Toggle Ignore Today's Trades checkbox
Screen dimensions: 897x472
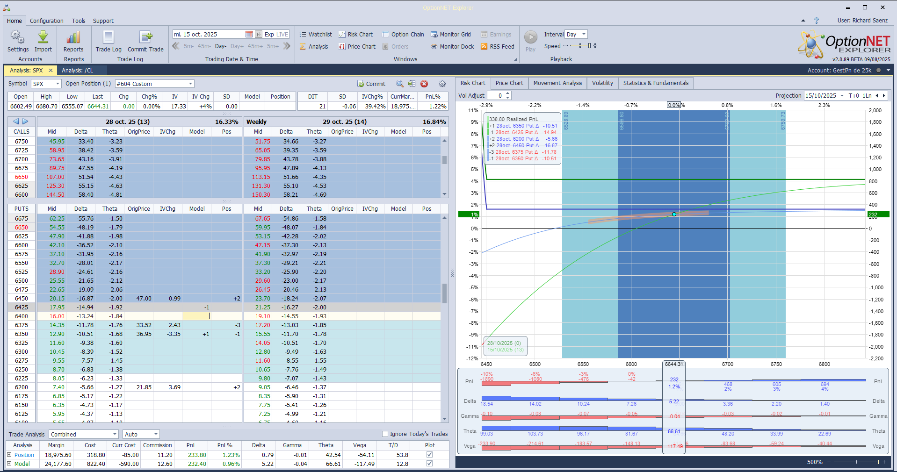[x=385, y=434]
